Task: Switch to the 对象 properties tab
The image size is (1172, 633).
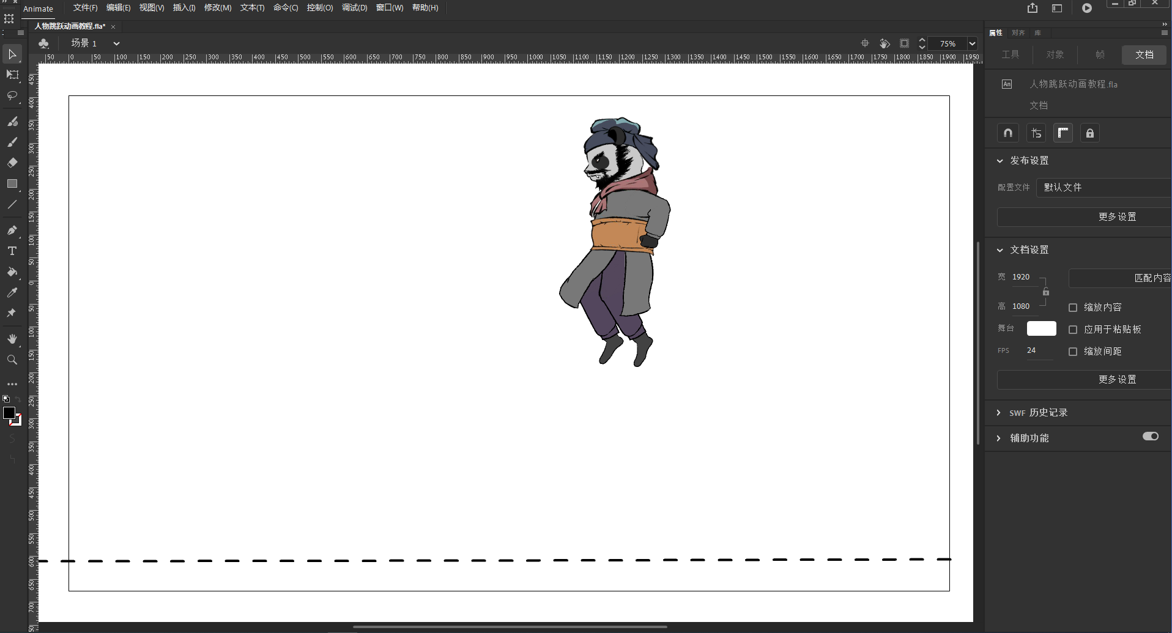Action: point(1055,54)
